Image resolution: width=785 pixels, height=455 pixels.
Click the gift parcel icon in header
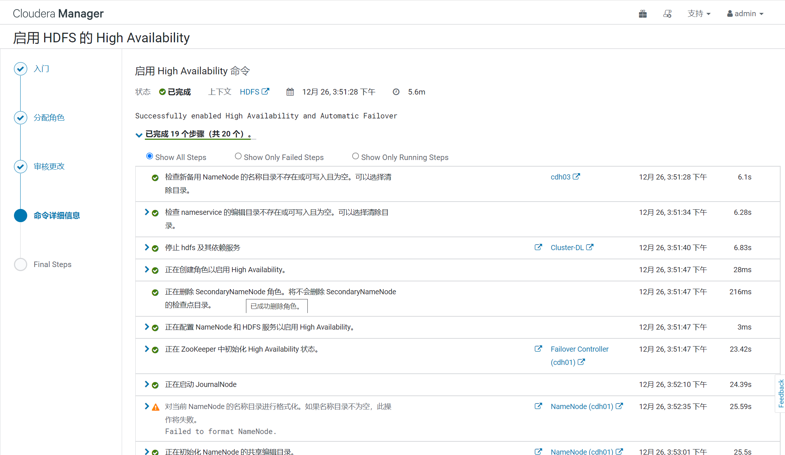643,14
